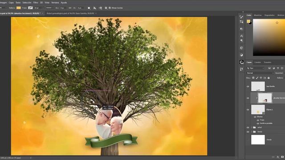Open the Texto menu
This screenshot has width=285, height=160.
(18, 3)
